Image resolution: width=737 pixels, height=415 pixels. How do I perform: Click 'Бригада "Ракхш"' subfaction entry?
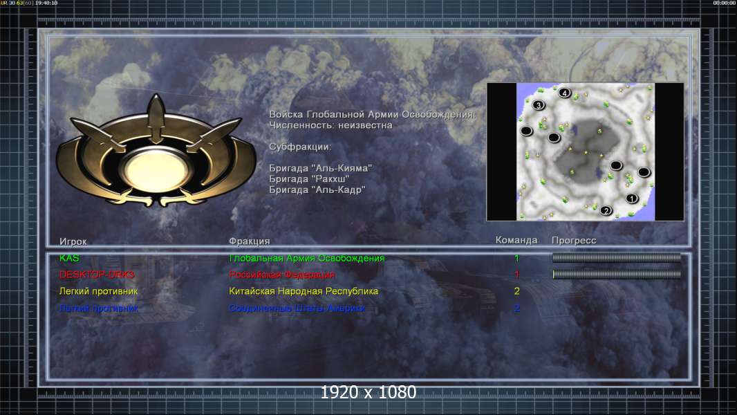pos(309,179)
